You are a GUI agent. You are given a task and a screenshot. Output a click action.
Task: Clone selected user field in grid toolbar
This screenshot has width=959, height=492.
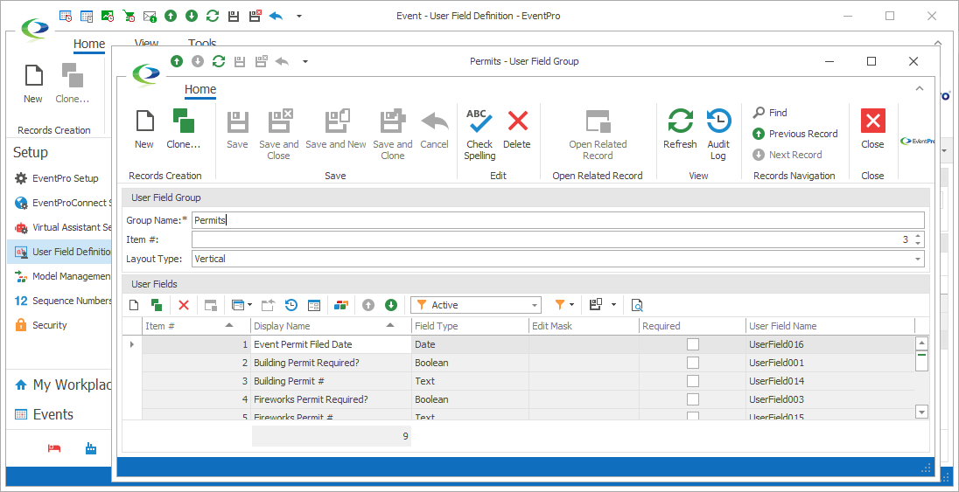(157, 305)
